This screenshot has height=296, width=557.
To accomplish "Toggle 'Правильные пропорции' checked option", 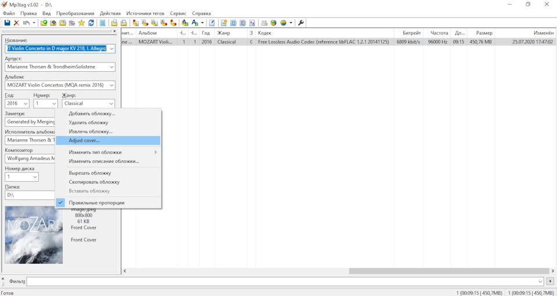I will tap(108, 203).
